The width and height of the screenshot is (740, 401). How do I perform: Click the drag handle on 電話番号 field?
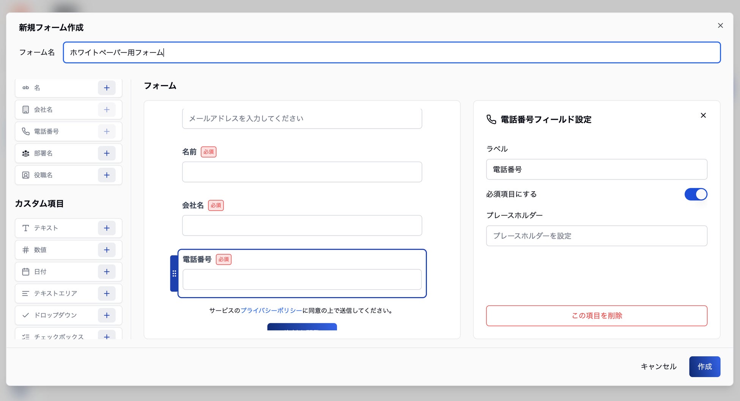pyautogui.click(x=174, y=274)
